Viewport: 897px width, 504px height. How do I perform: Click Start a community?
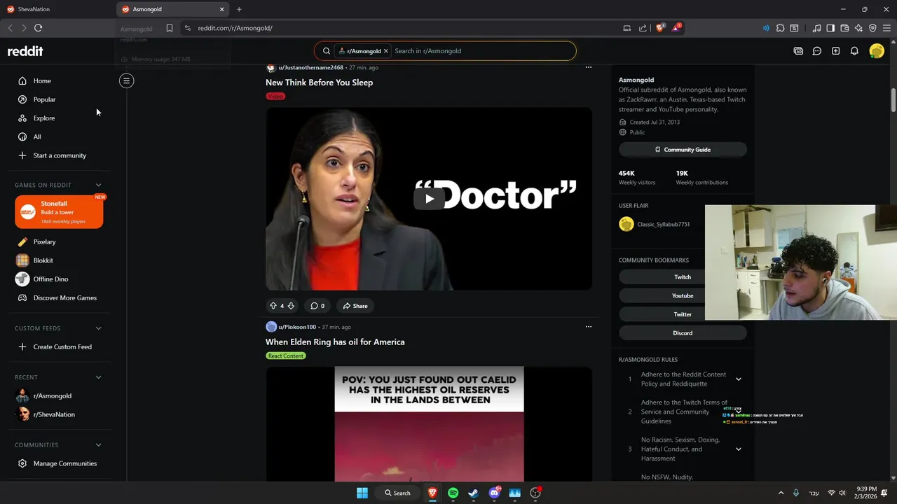60,155
